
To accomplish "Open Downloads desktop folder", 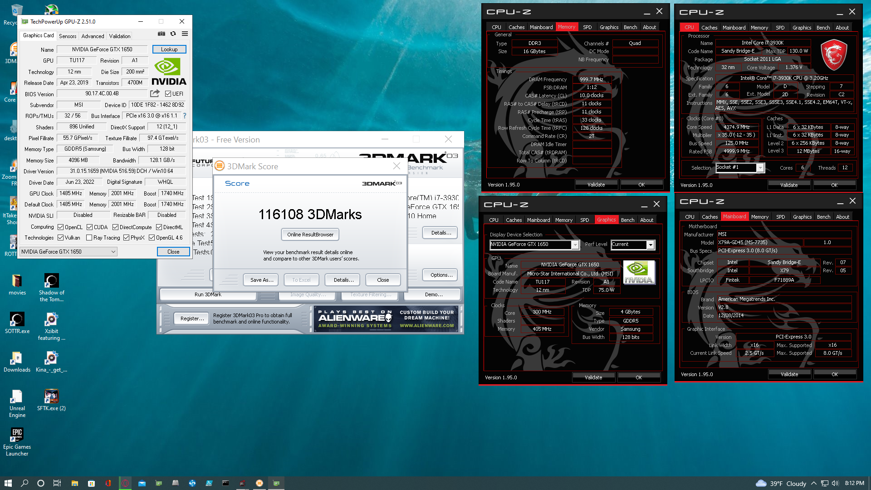I will pos(17,362).
